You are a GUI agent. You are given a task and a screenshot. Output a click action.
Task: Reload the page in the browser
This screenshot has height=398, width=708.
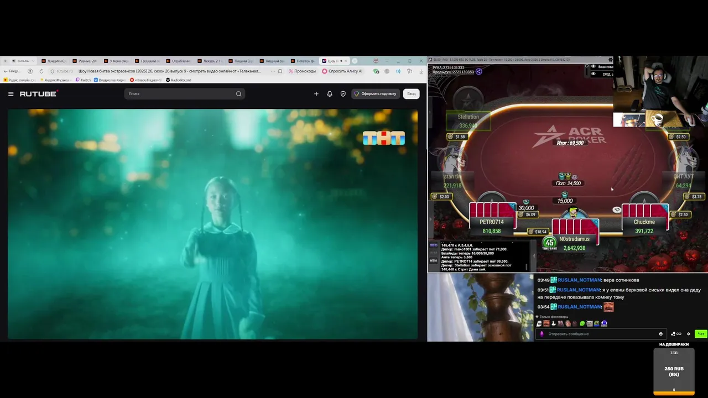click(x=41, y=71)
